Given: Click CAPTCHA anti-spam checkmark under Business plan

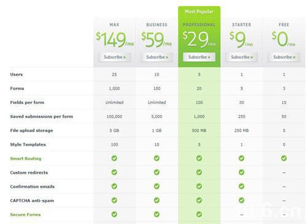Looking at the screenshot, I should point(157,200).
